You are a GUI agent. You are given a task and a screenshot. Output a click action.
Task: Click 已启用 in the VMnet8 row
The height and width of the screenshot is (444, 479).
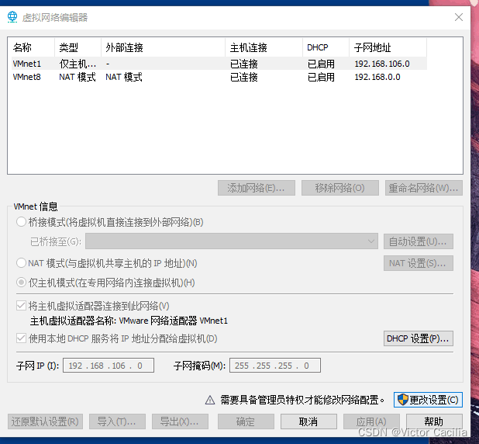(321, 77)
